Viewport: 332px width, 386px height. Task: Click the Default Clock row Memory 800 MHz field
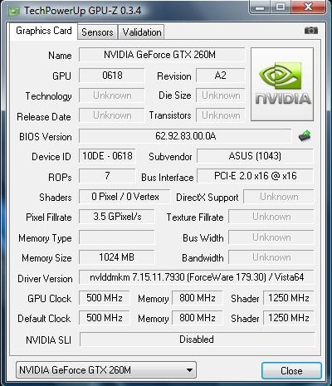(198, 318)
